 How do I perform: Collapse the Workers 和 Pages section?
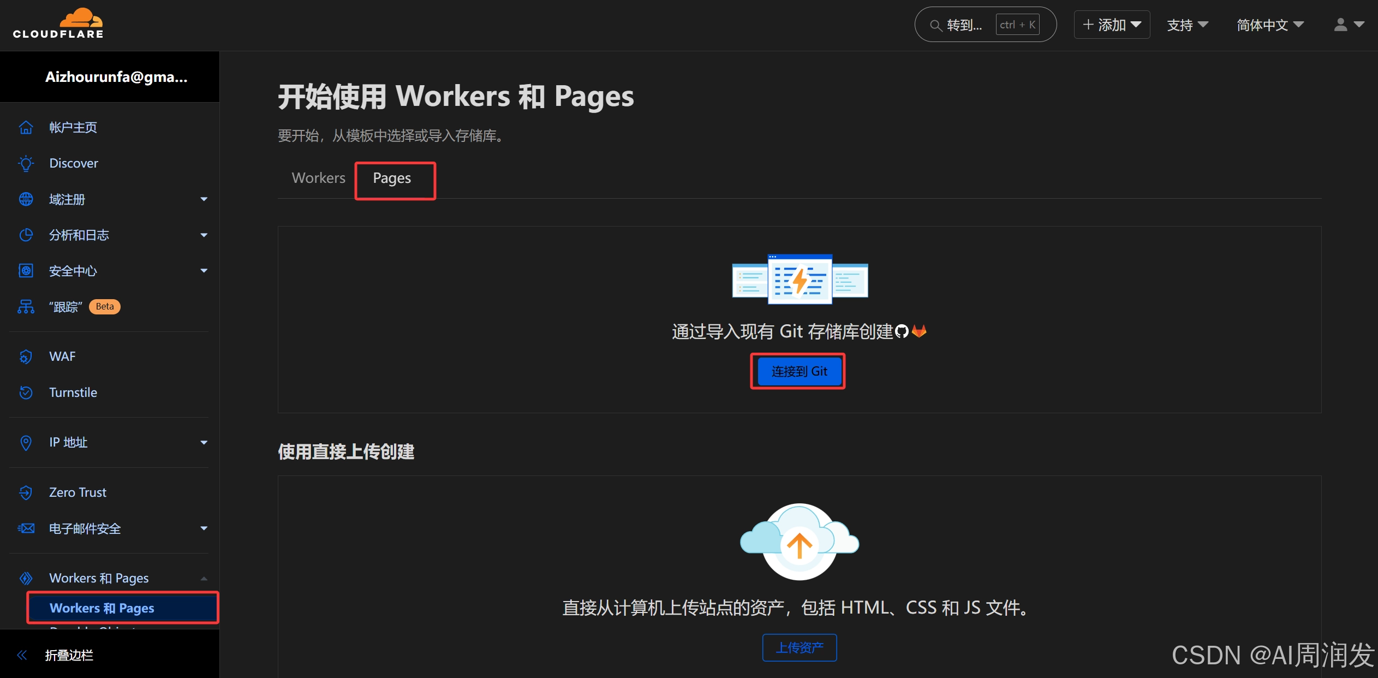pyautogui.click(x=204, y=578)
